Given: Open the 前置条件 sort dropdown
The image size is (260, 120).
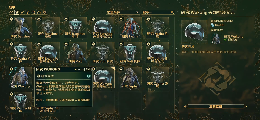Looking at the screenshot, I should pos(123,12).
